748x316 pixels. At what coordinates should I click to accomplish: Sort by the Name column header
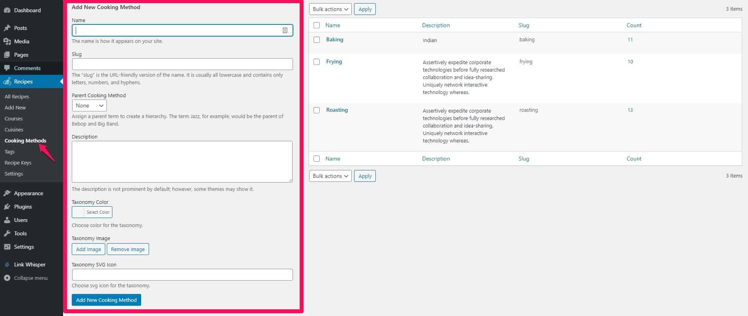(x=333, y=25)
